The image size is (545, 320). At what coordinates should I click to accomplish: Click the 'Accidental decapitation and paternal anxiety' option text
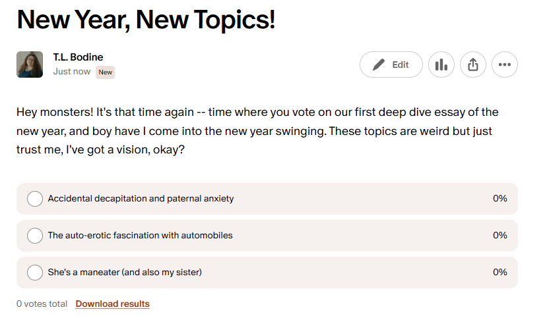click(141, 199)
